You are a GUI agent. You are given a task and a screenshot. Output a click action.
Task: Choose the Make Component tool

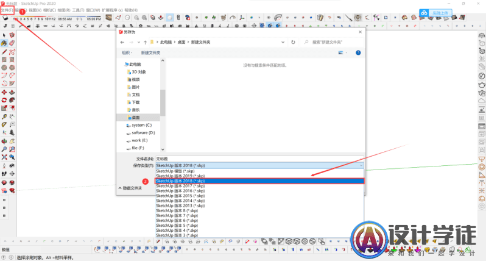12,35
